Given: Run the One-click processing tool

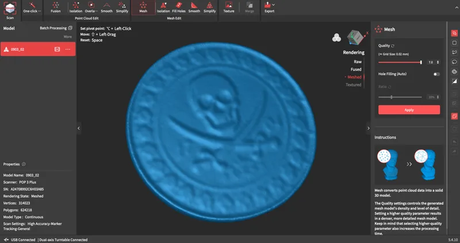Looking at the screenshot, I should 32,8.
